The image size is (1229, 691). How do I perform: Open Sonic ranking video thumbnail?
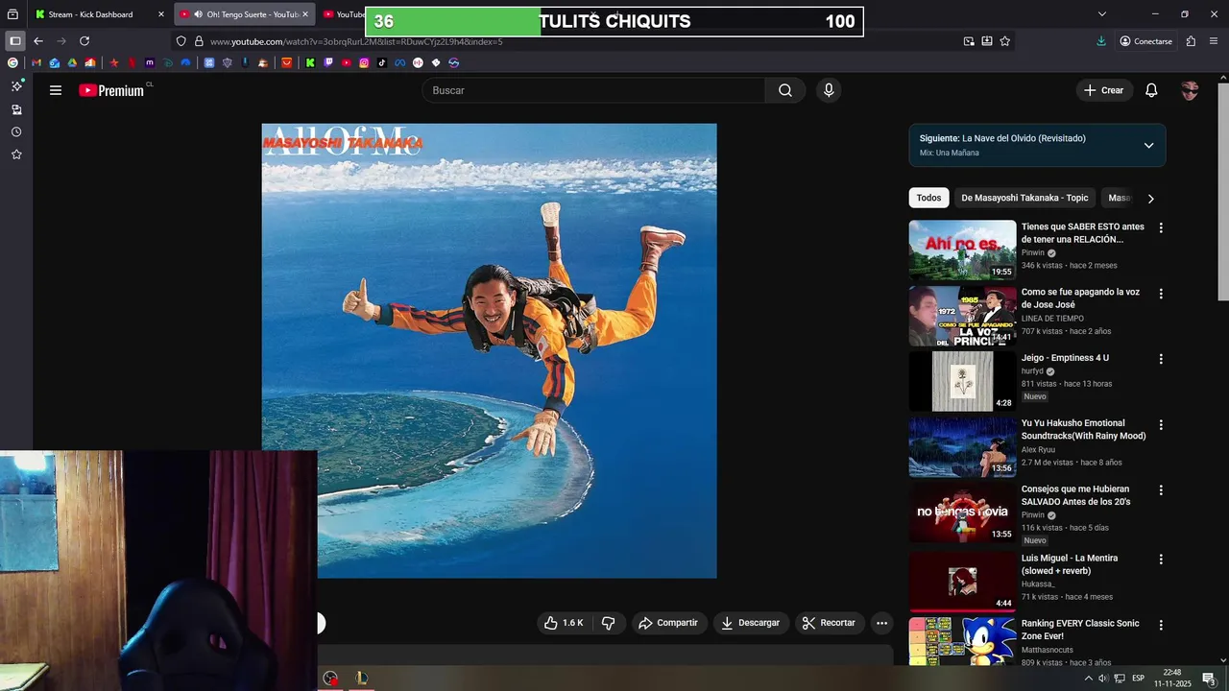click(x=962, y=642)
